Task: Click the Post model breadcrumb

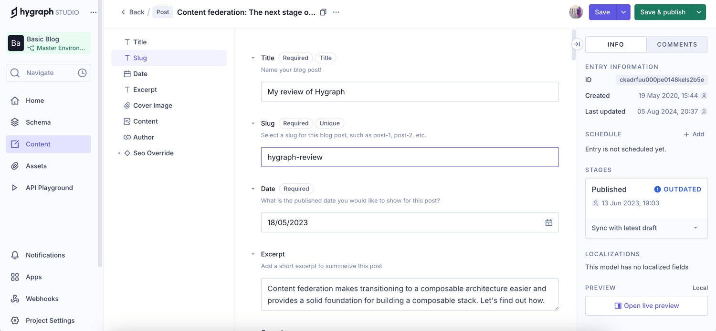Action: pos(163,12)
